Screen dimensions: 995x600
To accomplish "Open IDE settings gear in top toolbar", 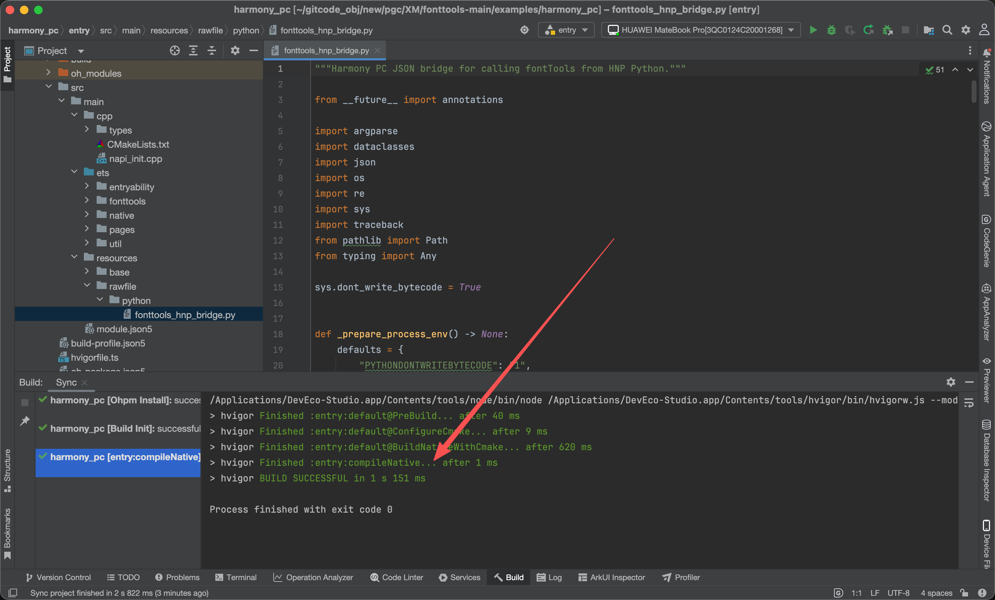I will click(966, 30).
